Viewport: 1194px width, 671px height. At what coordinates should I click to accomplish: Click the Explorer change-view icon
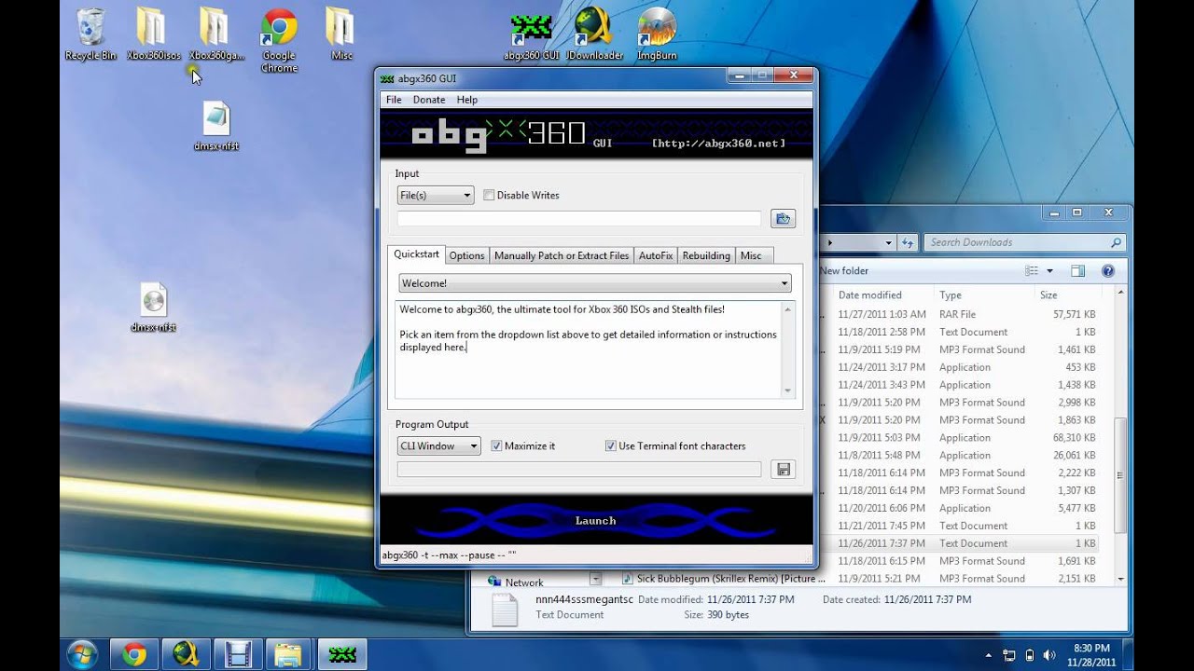click(1032, 271)
